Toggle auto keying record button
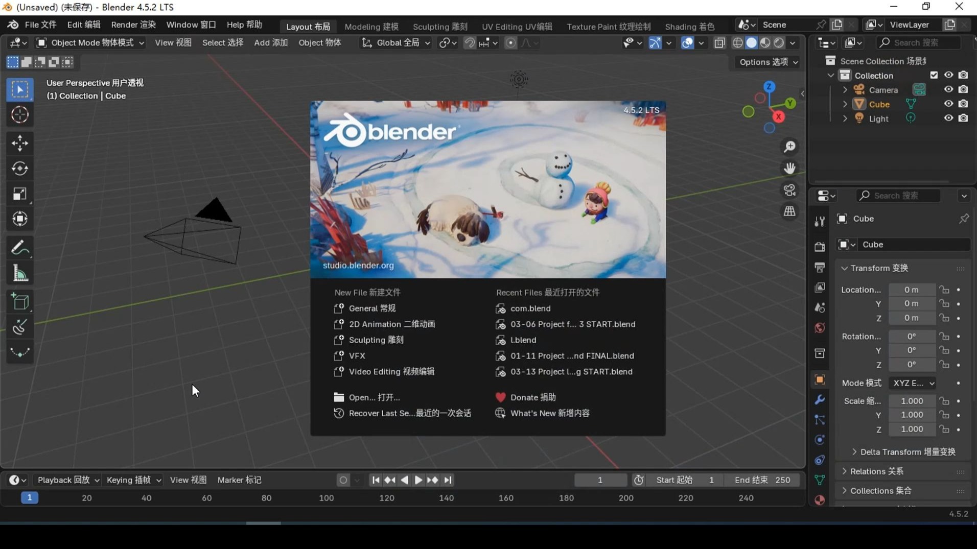This screenshot has width=977, height=549. click(343, 480)
